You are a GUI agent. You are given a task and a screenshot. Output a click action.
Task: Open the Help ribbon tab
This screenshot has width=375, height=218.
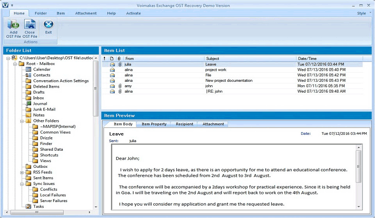coord(111,13)
